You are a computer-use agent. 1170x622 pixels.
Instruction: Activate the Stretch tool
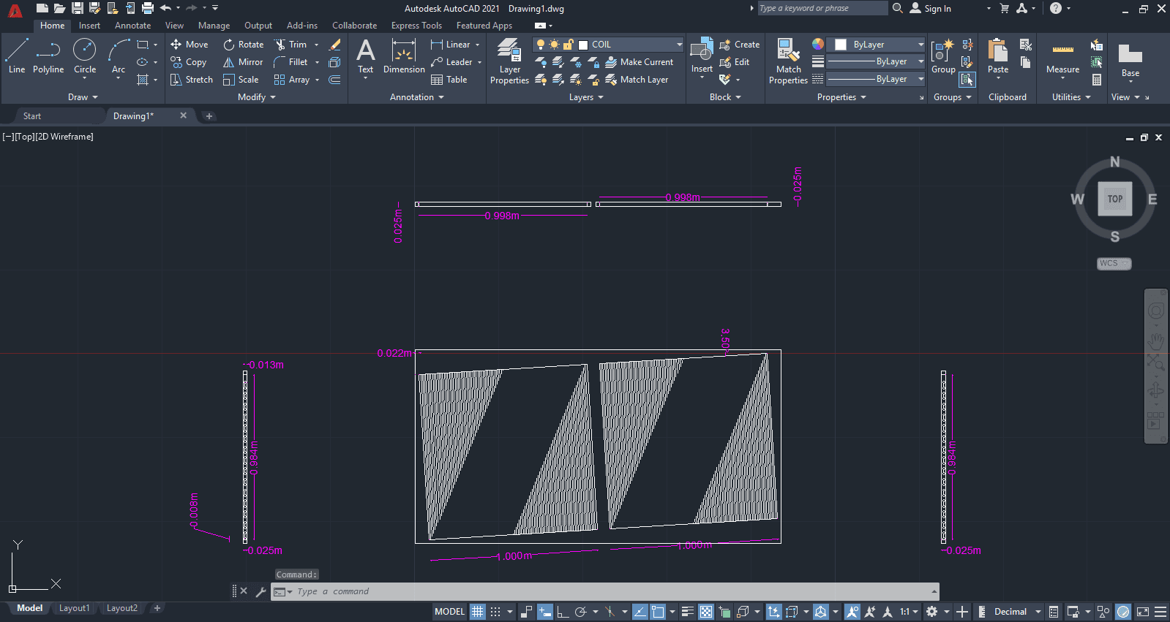[x=192, y=80]
